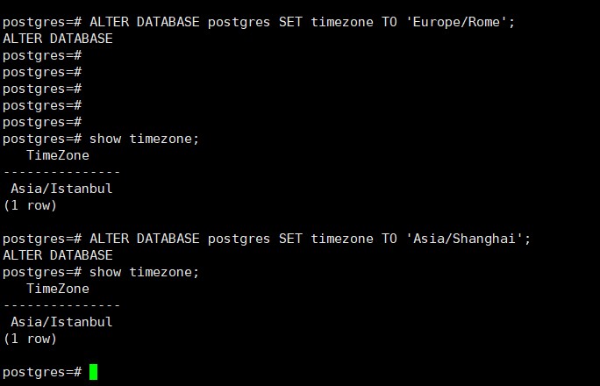Click the first '(1 row)' result count
Viewport: 600px width, 386px height.
tap(30, 205)
